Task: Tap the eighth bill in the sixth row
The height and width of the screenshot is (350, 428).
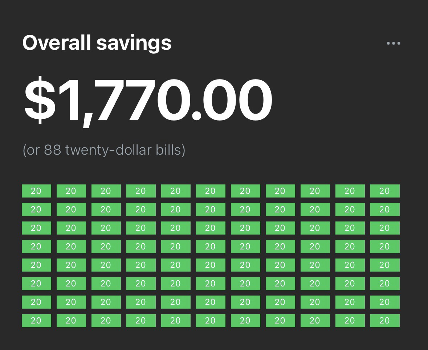Action: click(280, 284)
